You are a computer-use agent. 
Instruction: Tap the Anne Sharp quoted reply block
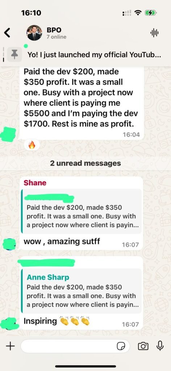(81, 291)
